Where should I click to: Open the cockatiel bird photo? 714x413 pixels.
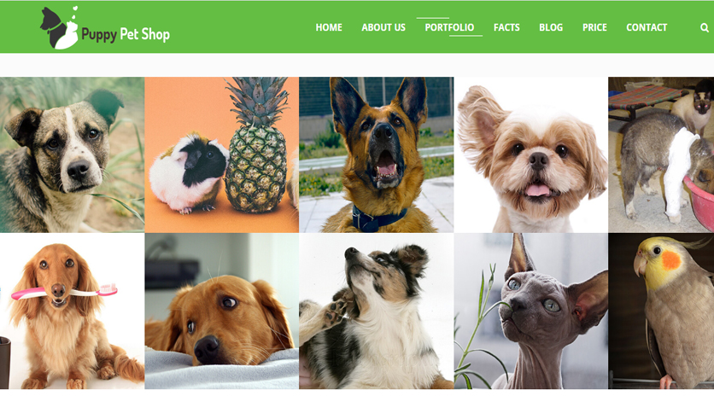point(661,311)
